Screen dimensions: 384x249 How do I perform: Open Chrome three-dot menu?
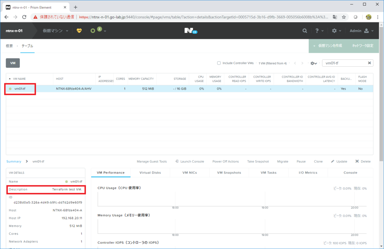pyautogui.click(x=378, y=17)
